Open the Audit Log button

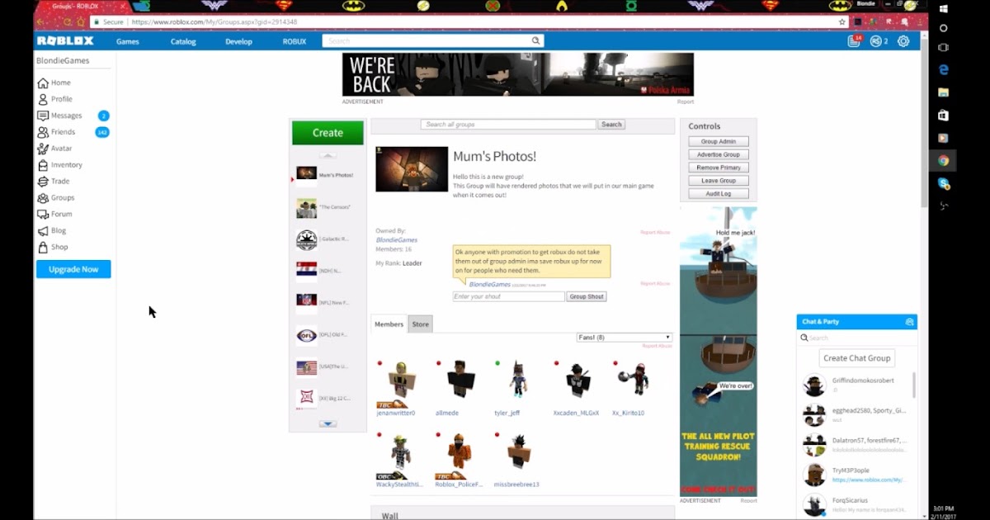(x=719, y=194)
